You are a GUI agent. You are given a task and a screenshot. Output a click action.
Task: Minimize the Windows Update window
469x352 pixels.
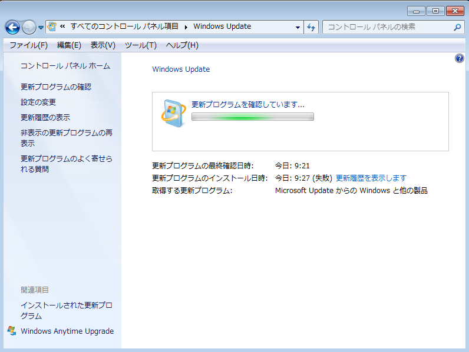416,11
